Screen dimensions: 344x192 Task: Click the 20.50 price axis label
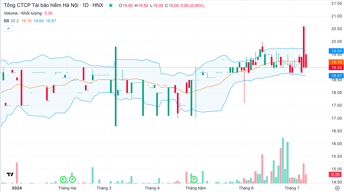(337, 29)
